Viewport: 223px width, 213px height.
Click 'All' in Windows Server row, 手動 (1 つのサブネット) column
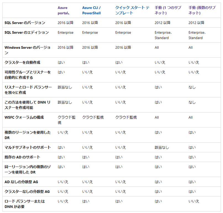pyautogui.click(x=157, y=47)
